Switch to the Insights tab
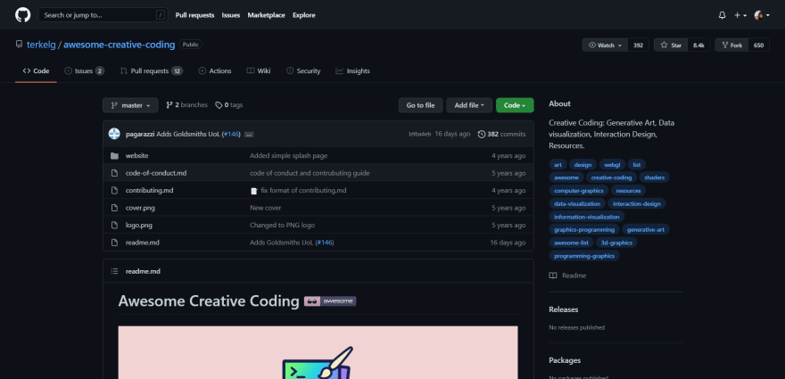 click(x=353, y=71)
